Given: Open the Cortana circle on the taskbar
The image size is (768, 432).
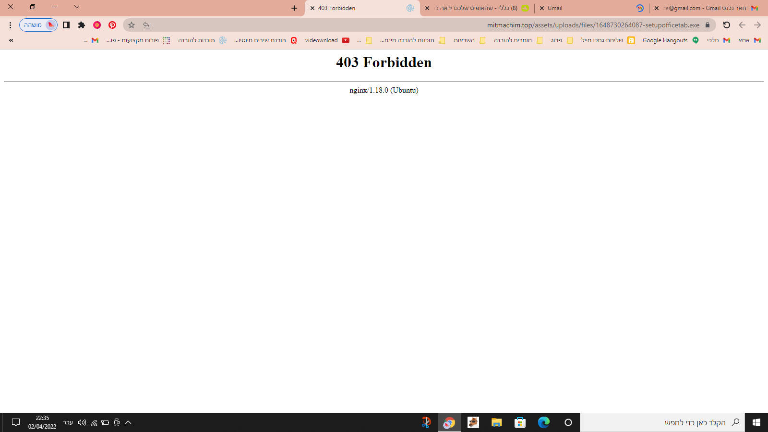Looking at the screenshot, I should [x=568, y=422].
